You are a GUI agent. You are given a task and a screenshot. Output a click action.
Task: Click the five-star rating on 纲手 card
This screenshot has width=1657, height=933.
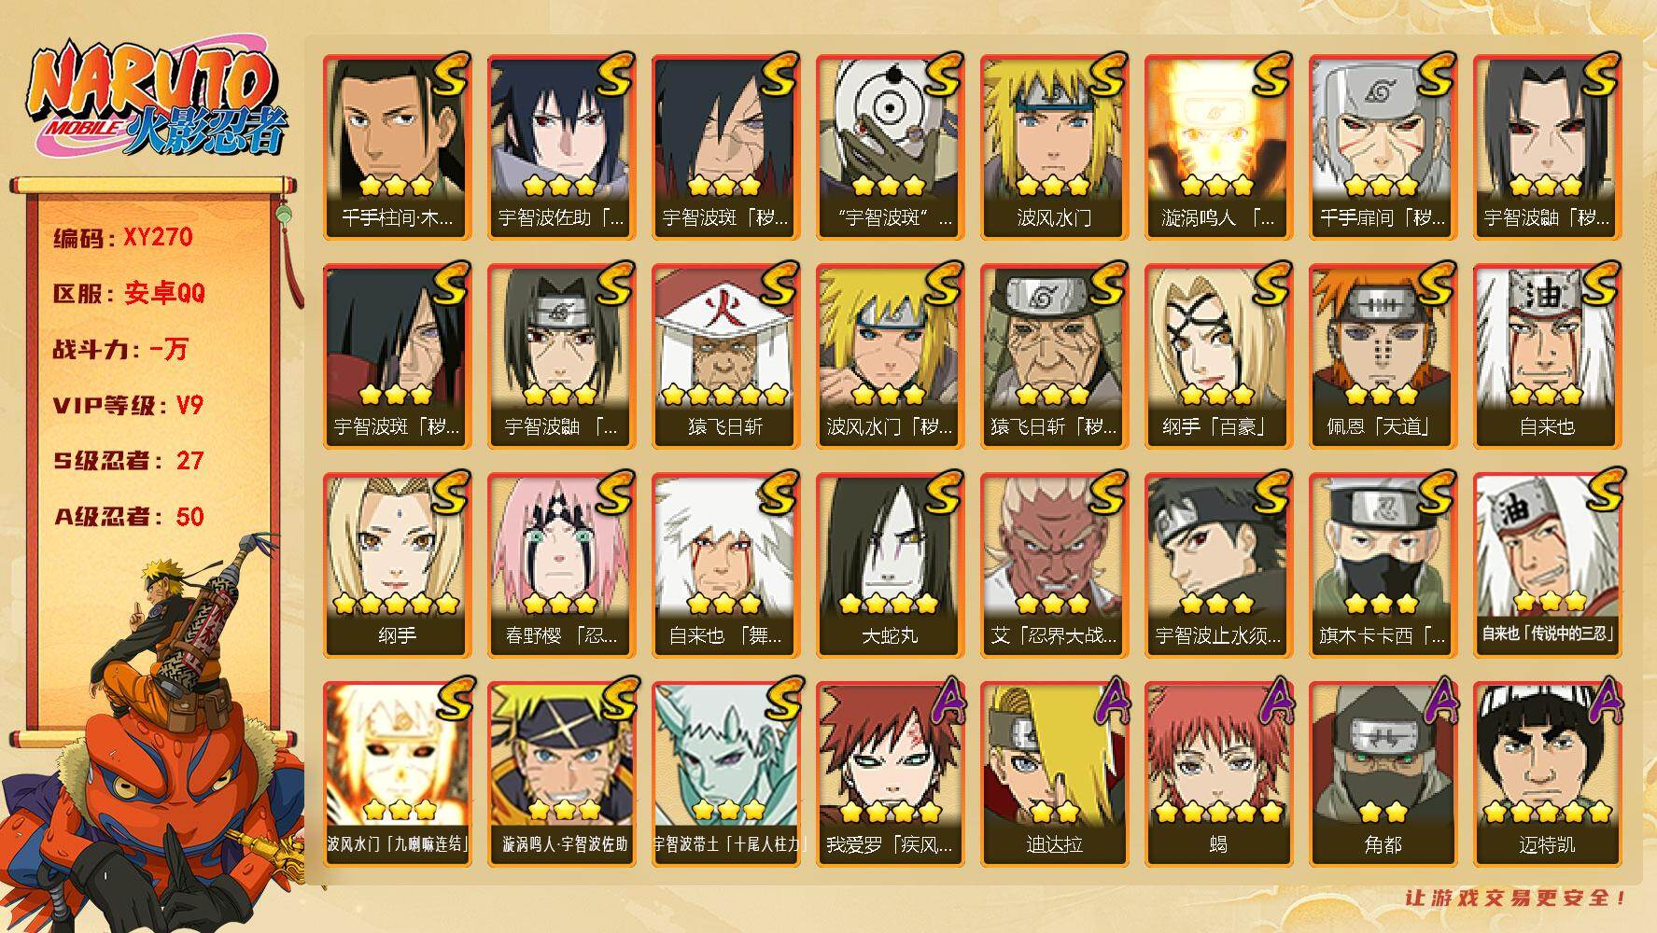pyautogui.click(x=397, y=603)
